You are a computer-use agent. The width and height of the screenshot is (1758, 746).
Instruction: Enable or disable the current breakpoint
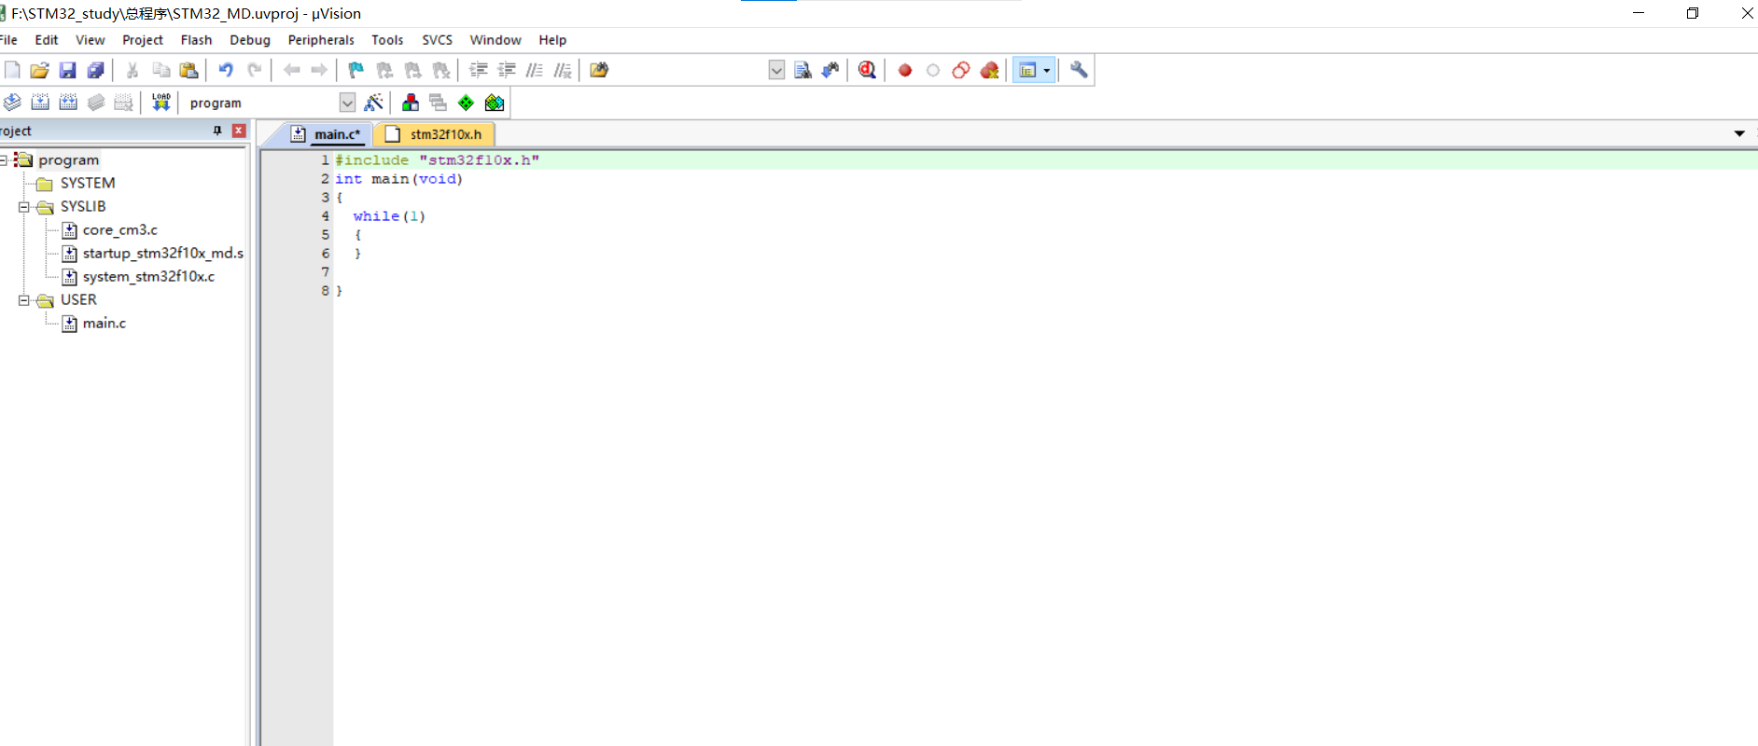pyautogui.click(x=932, y=70)
